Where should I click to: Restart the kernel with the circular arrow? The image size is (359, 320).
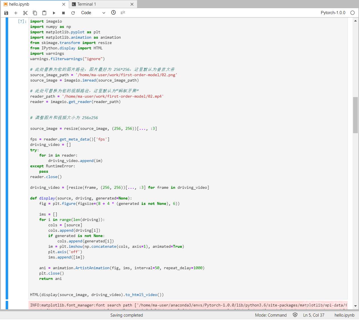73,13
